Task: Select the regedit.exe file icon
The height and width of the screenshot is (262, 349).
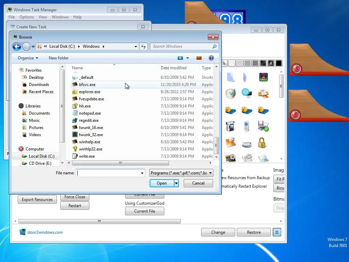Action: tap(75, 120)
